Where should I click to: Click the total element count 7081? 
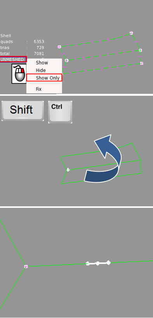39,54
